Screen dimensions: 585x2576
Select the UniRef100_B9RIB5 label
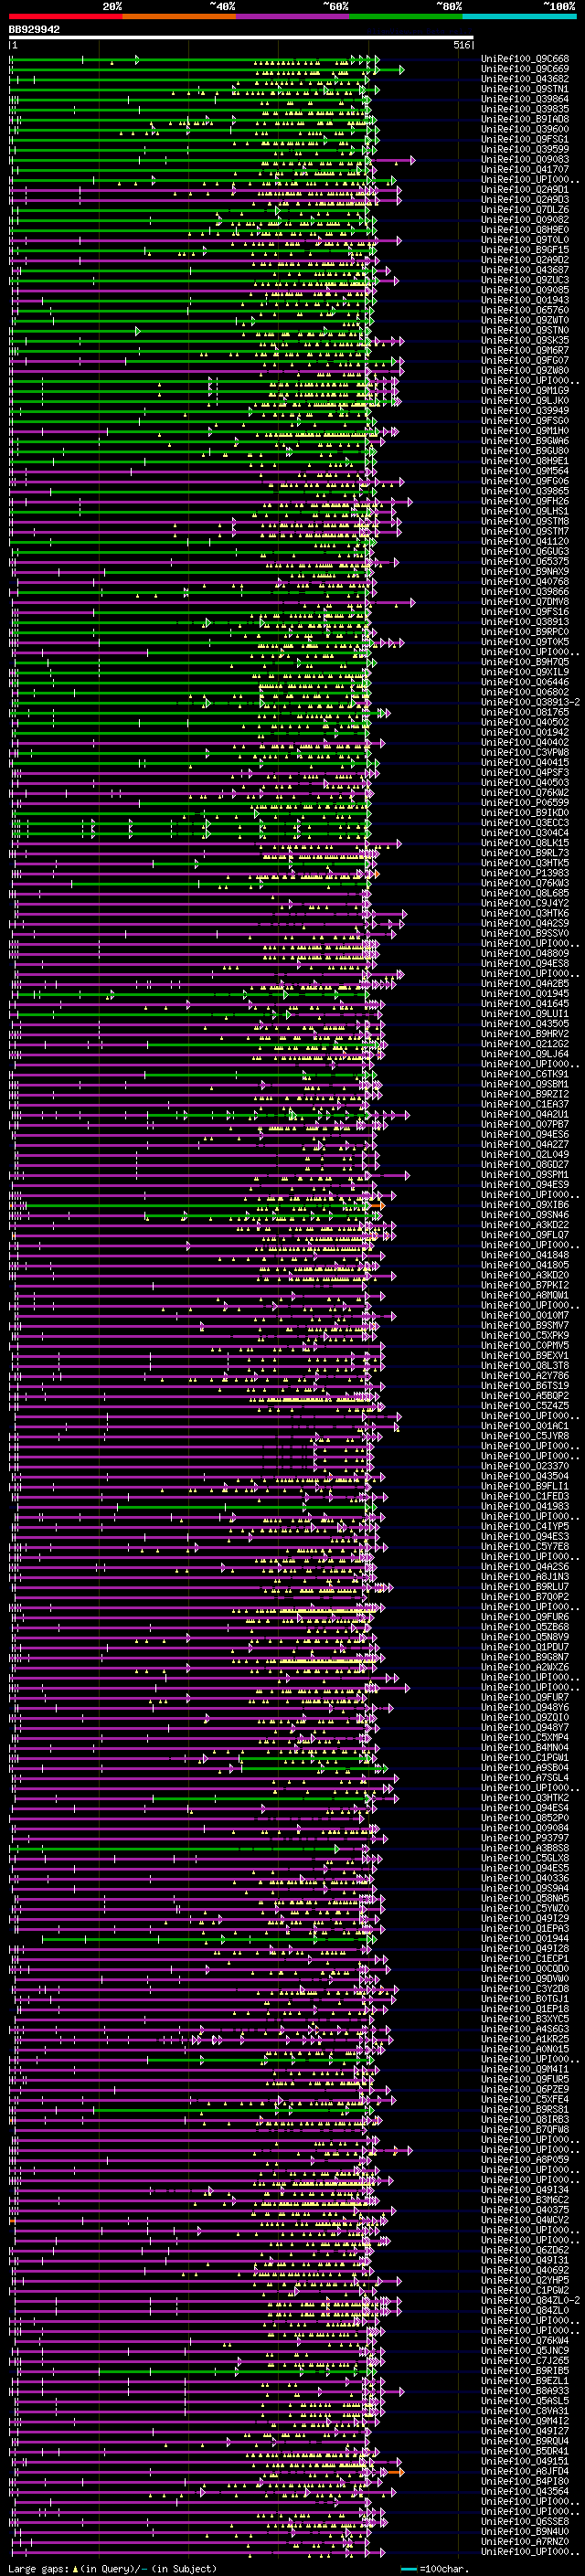525,2371
